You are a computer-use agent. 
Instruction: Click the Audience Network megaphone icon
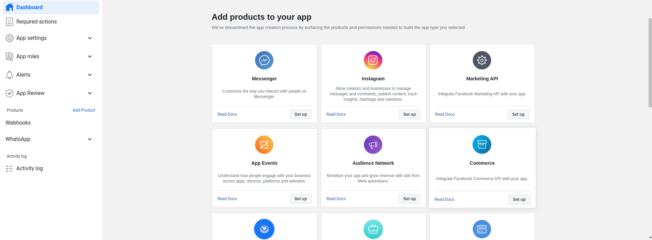point(373,145)
